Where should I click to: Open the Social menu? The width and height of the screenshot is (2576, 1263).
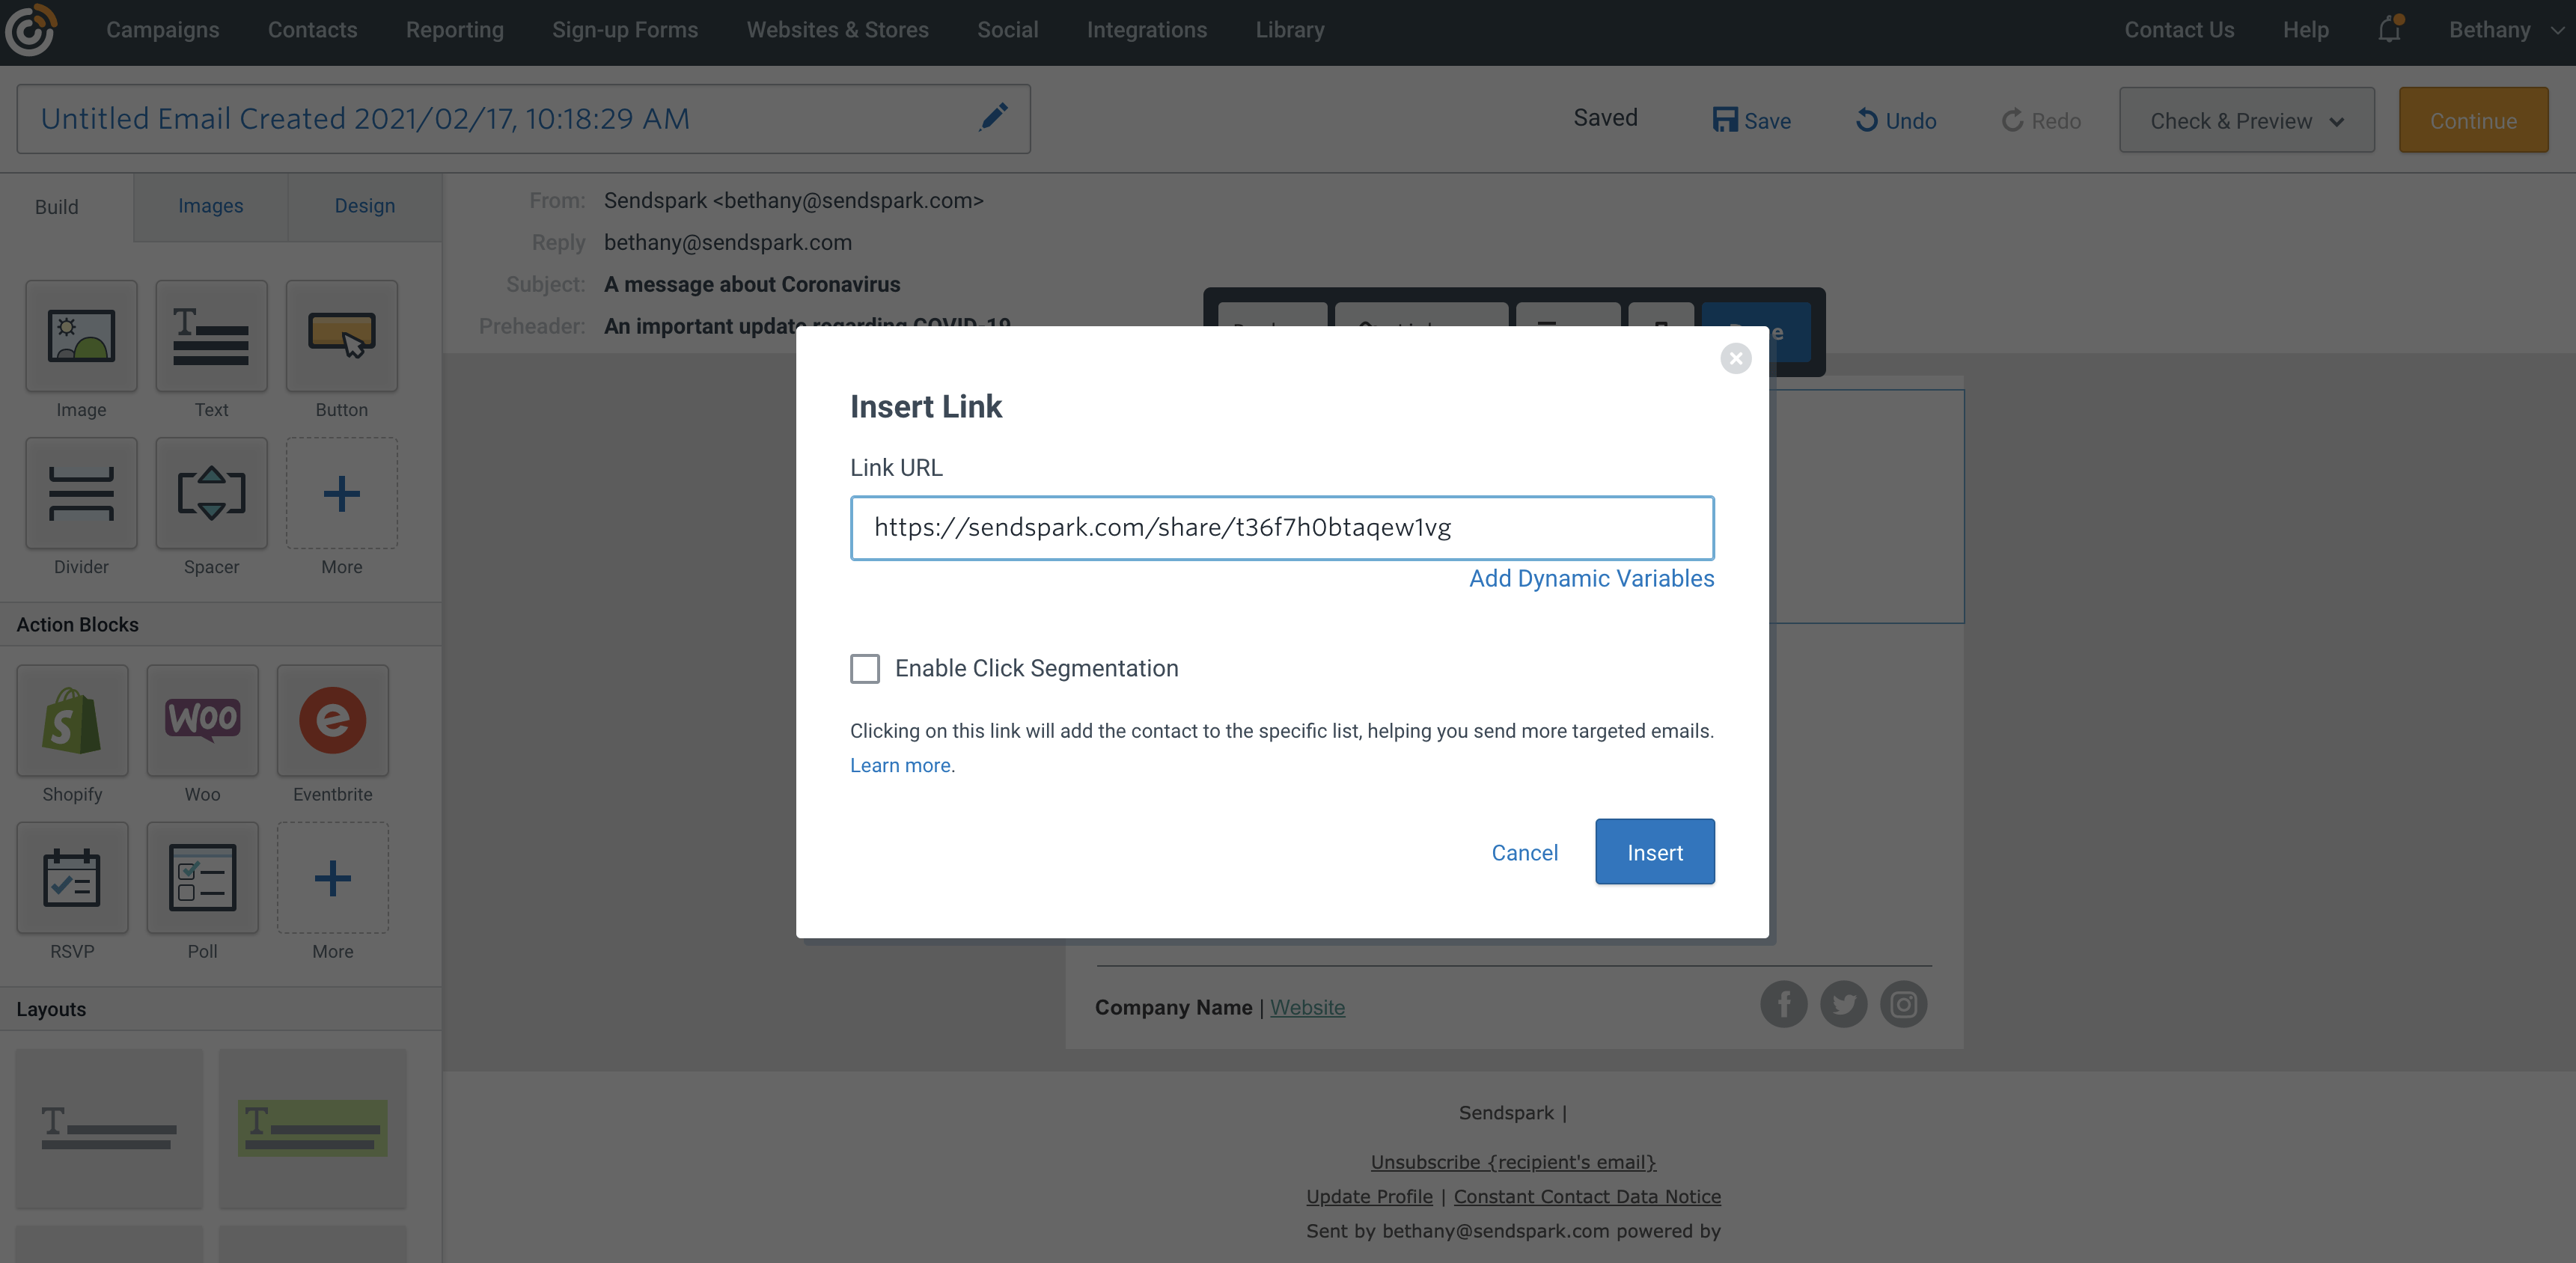click(1007, 30)
